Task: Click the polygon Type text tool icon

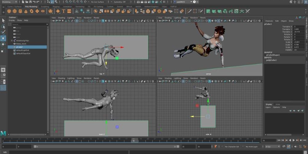Action: point(64,11)
